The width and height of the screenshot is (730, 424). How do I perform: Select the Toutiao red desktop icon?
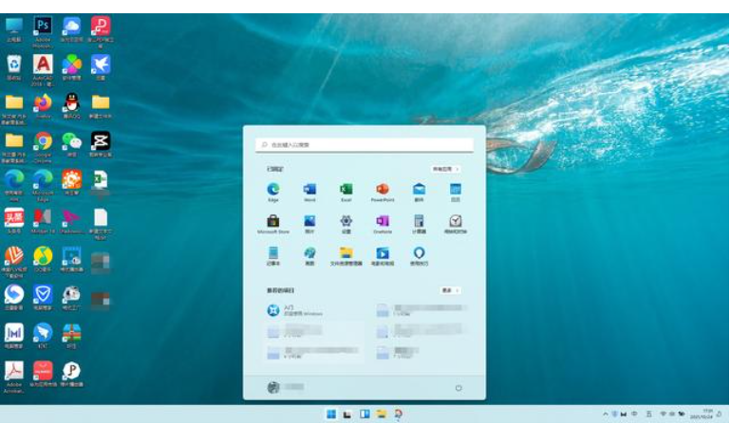(14, 221)
